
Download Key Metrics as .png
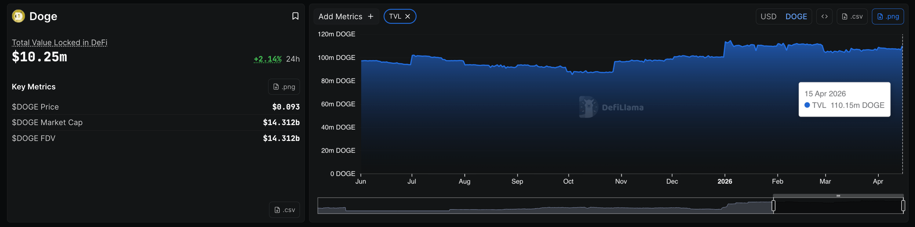point(284,87)
